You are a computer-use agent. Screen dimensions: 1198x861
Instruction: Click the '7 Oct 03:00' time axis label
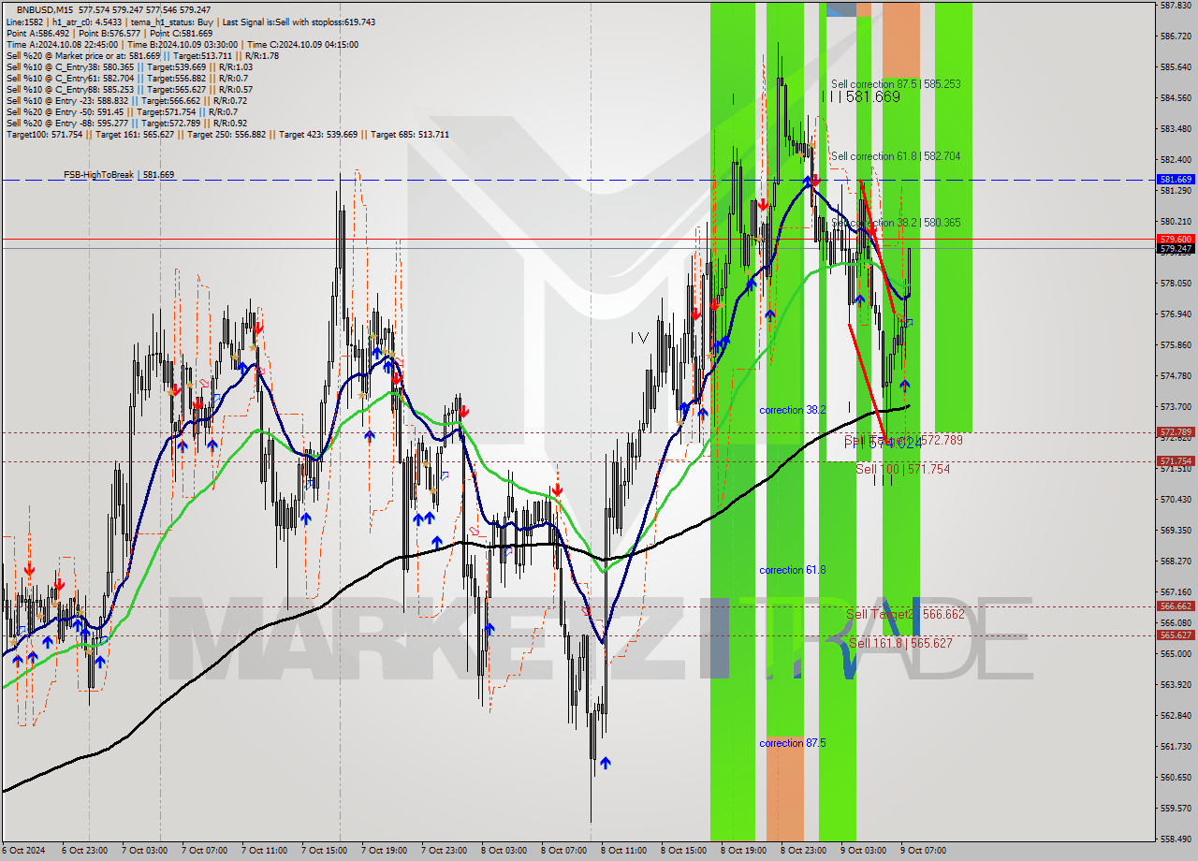click(x=143, y=851)
